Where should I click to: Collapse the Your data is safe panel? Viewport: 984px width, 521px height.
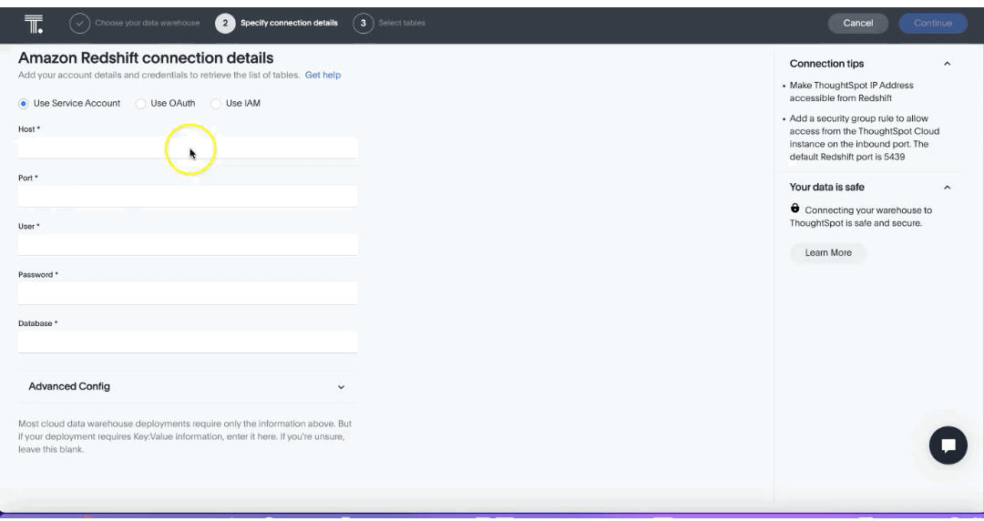pos(947,187)
